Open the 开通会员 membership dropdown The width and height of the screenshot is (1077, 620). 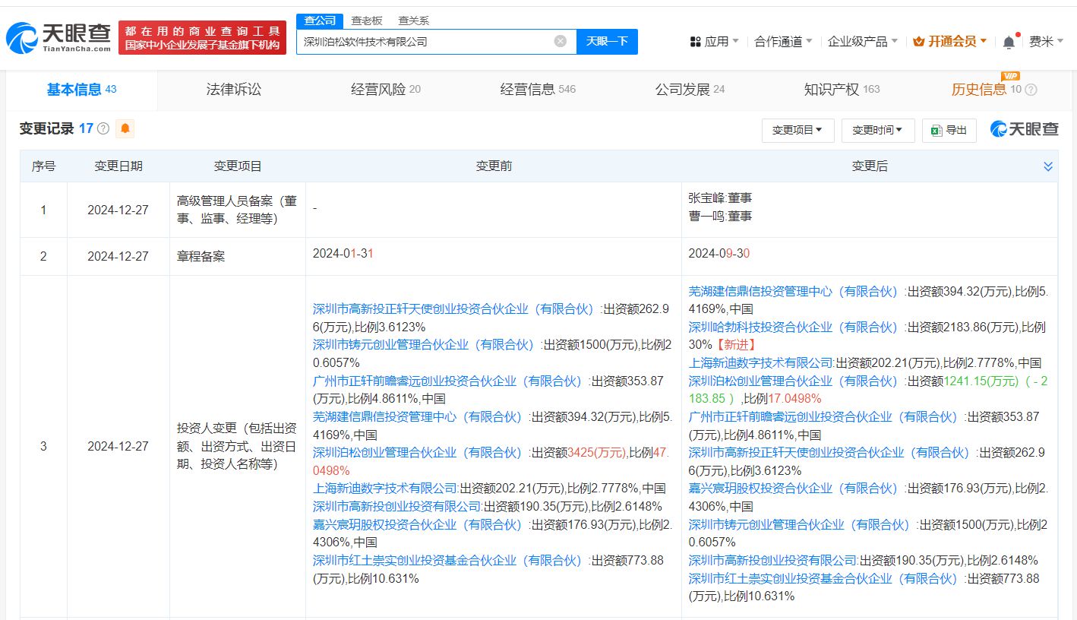point(949,42)
